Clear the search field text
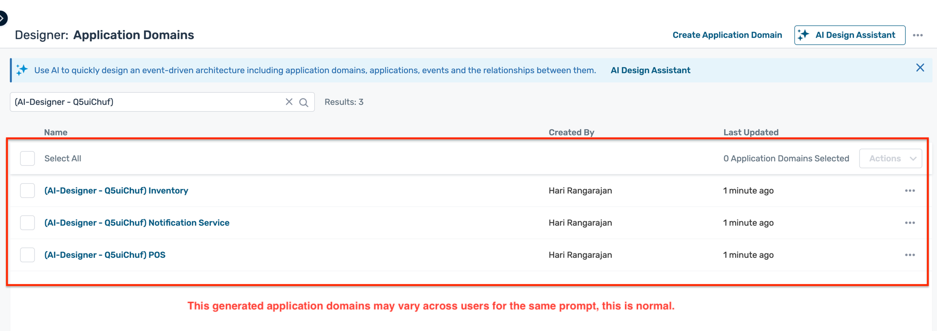937x331 pixels. 289,102
